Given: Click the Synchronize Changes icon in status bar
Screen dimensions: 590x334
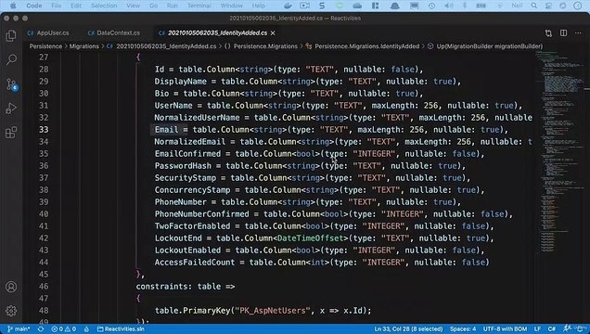Looking at the screenshot, I should [41, 329].
